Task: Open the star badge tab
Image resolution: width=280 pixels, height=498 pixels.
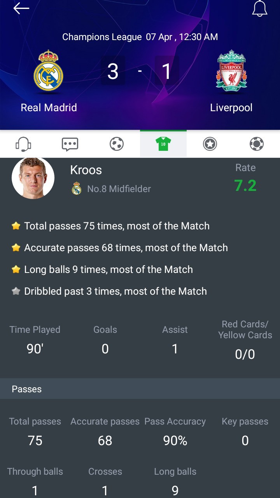Action: coord(210,144)
